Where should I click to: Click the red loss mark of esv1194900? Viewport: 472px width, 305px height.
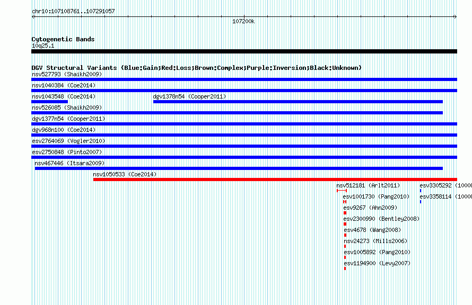click(x=345, y=268)
